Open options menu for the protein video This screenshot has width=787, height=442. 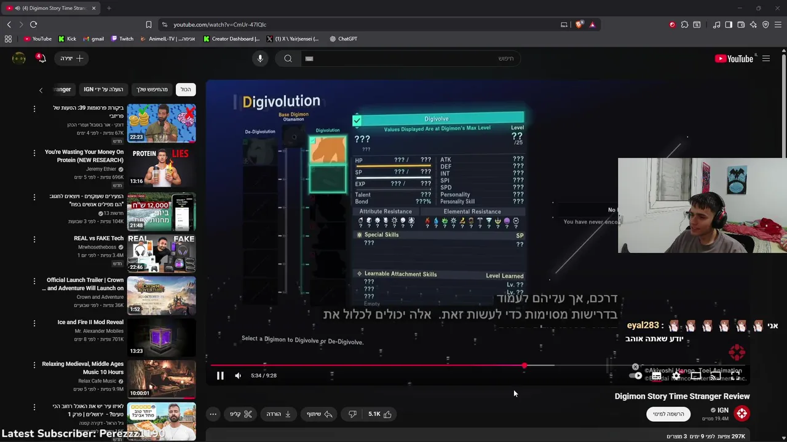34,152
